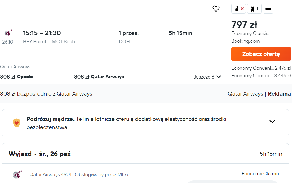Expand the Podróżuj mądrze info panel
Image resolution: width=292 pixels, height=183 pixels.
(272, 121)
